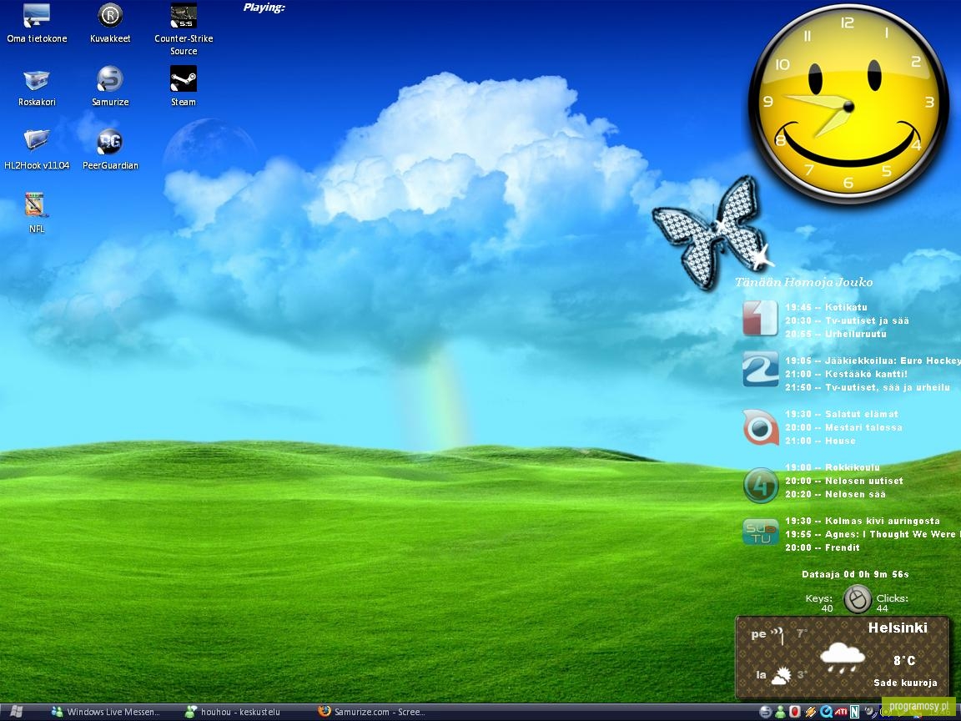This screenshot has height=721, width=961.
Task: Click the '20:30 -- Tv-uutiset ja sää' listing
Action: [x=847, y=320]
